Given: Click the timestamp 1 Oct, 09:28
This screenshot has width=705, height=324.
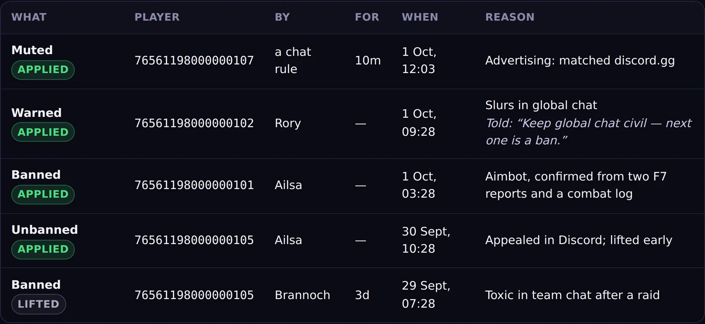Looking at the screenshot, I should (x=419, y=123).
